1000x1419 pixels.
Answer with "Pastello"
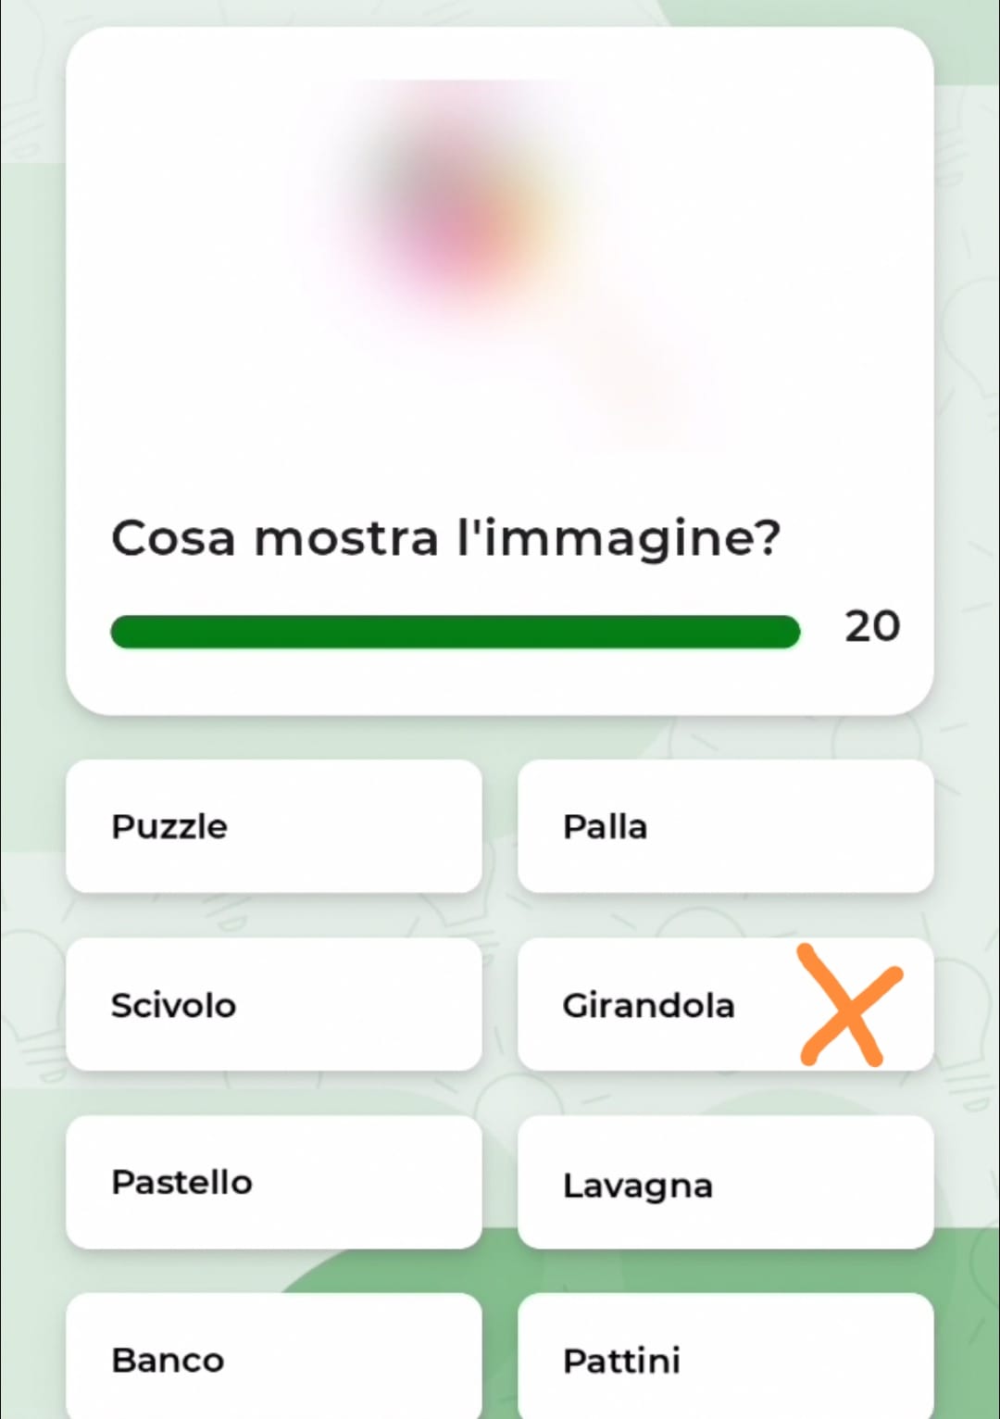click(x=273, y=1183)
